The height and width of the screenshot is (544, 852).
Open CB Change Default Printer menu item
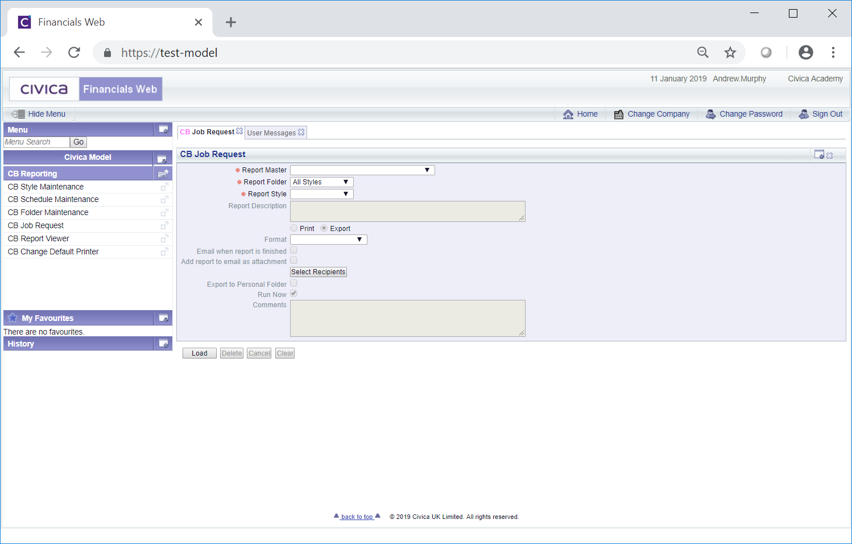pos(53,252)
